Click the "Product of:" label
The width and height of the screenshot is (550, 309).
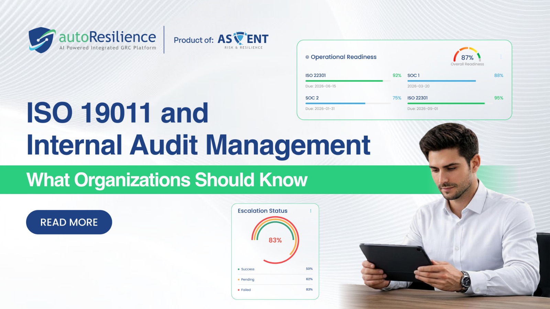coord(194,40)
